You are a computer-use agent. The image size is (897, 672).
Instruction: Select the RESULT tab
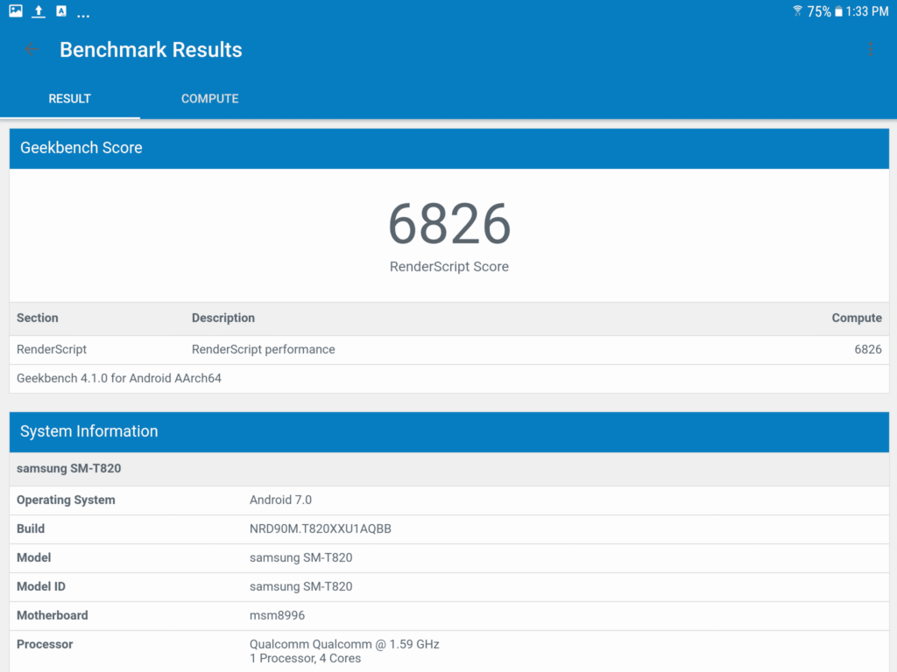69,99
